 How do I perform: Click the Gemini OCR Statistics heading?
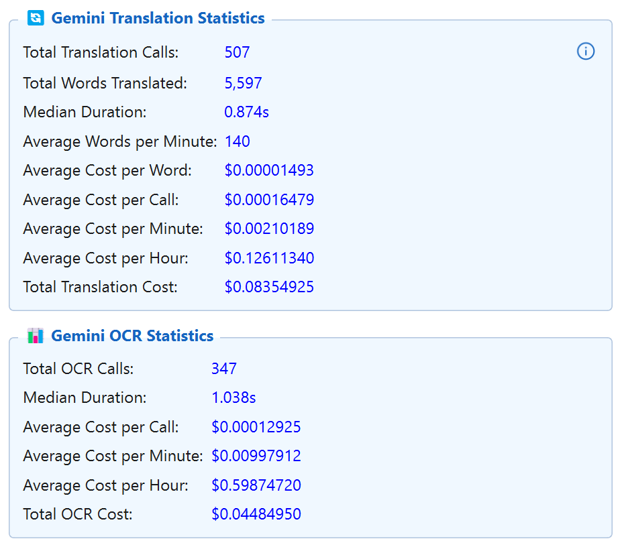point(133,336)
